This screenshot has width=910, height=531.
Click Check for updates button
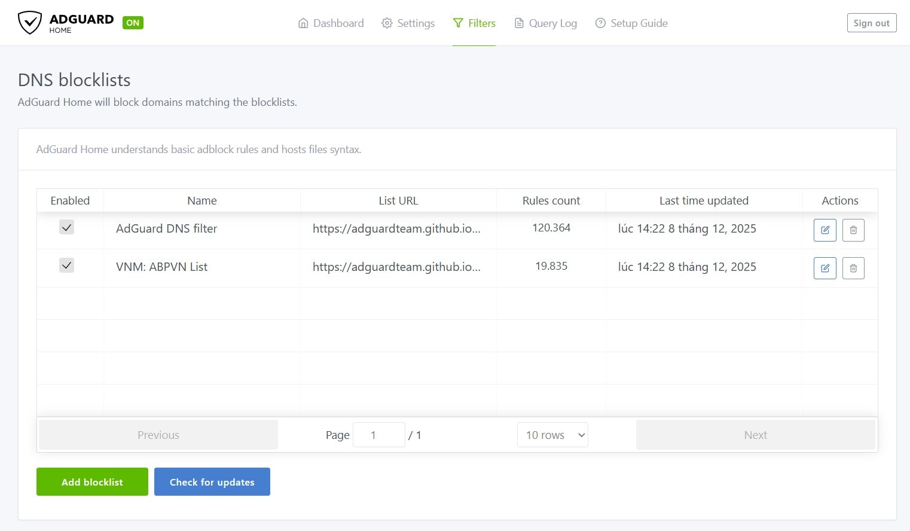tap(212, 482)
